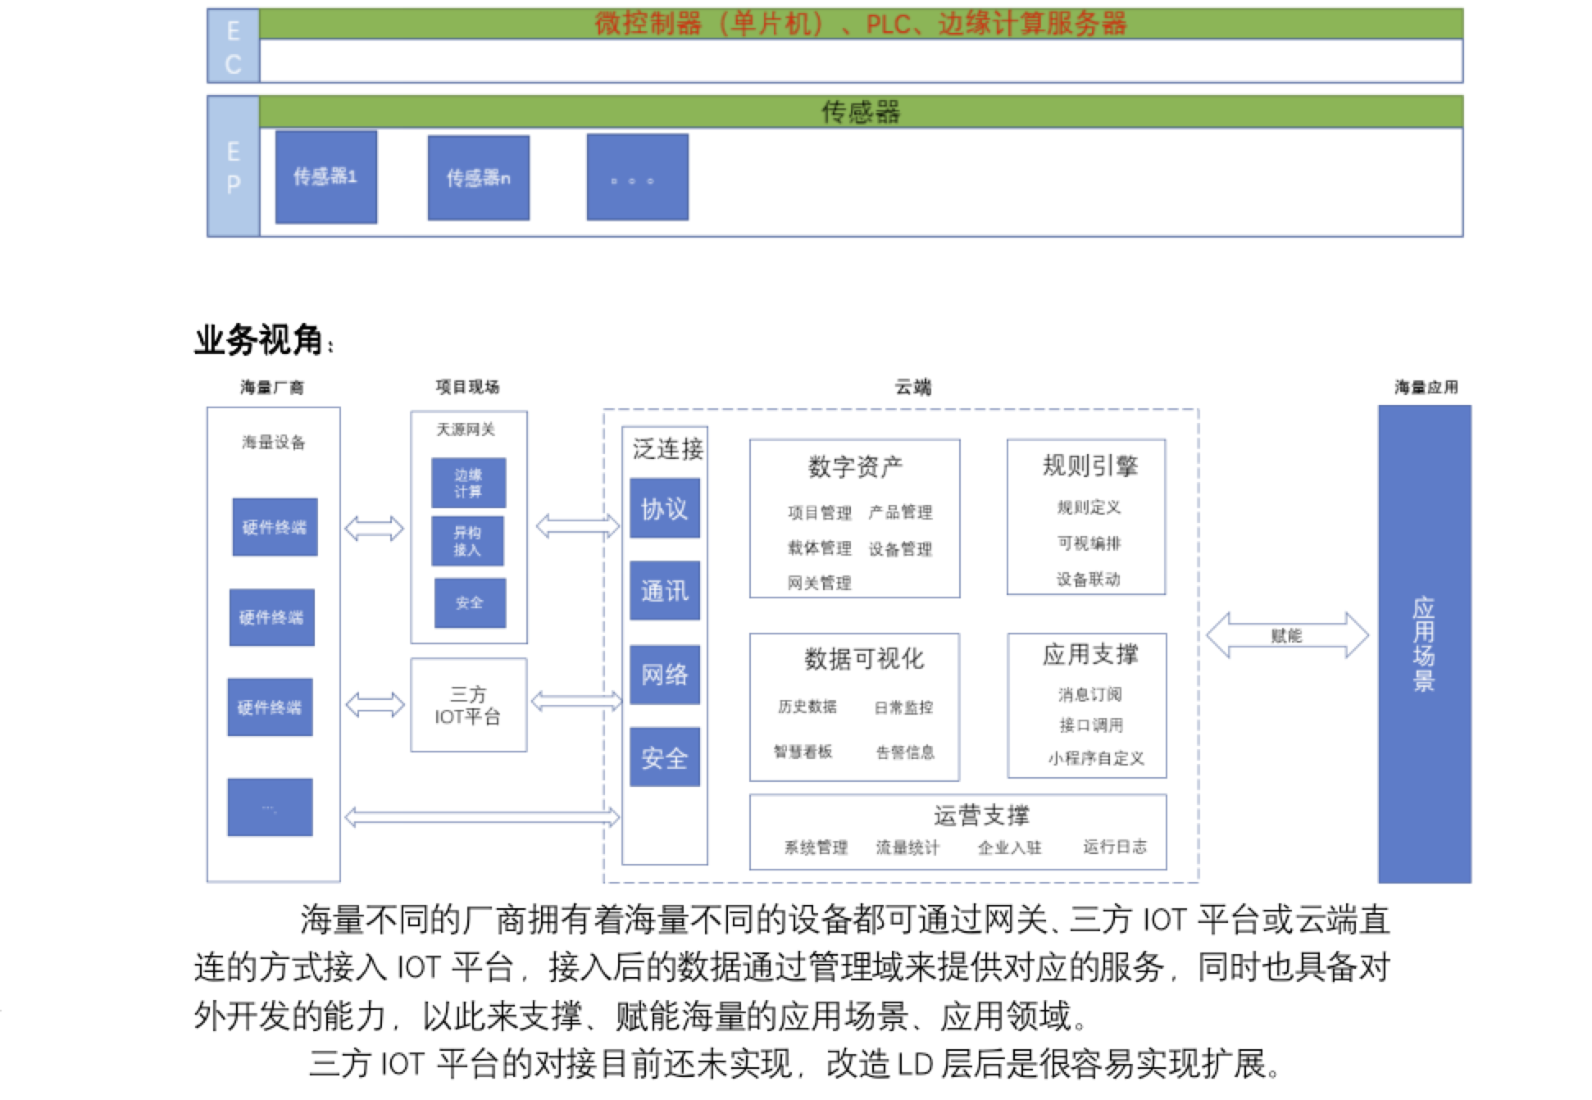The height and width of the screenshot is (1100, 1592).
Task: Click the 泛连接 title
Action: (x=668, y=449)
